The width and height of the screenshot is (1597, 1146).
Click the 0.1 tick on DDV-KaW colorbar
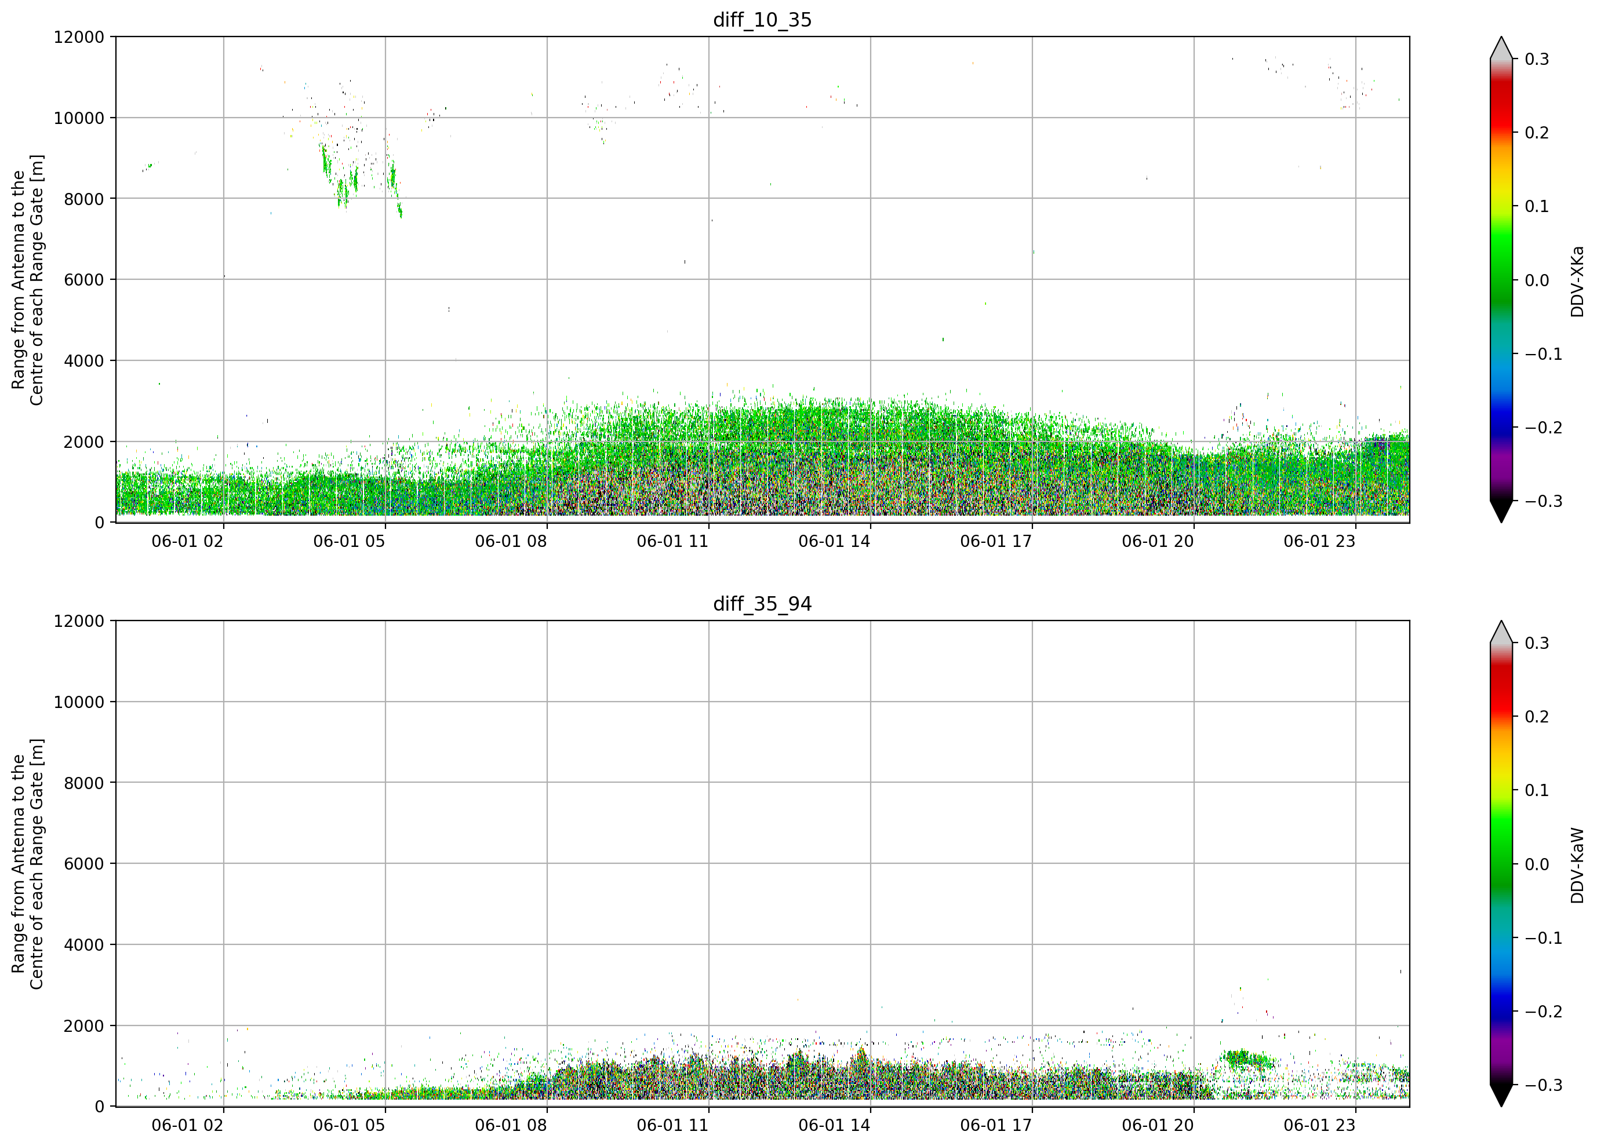[1537, 790]
